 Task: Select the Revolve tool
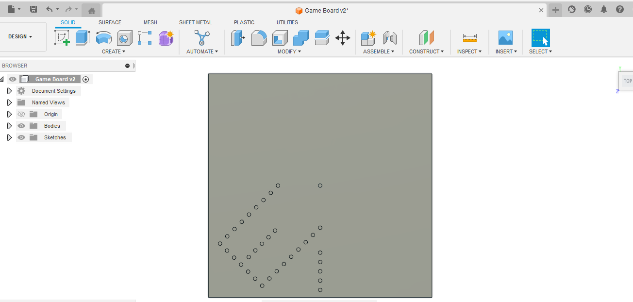click(x=104, y=38)
